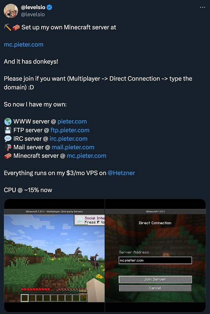Open the @Hetzner mention link
The height and width of the screenshot is (314, 210).
(x=121, y=173)
